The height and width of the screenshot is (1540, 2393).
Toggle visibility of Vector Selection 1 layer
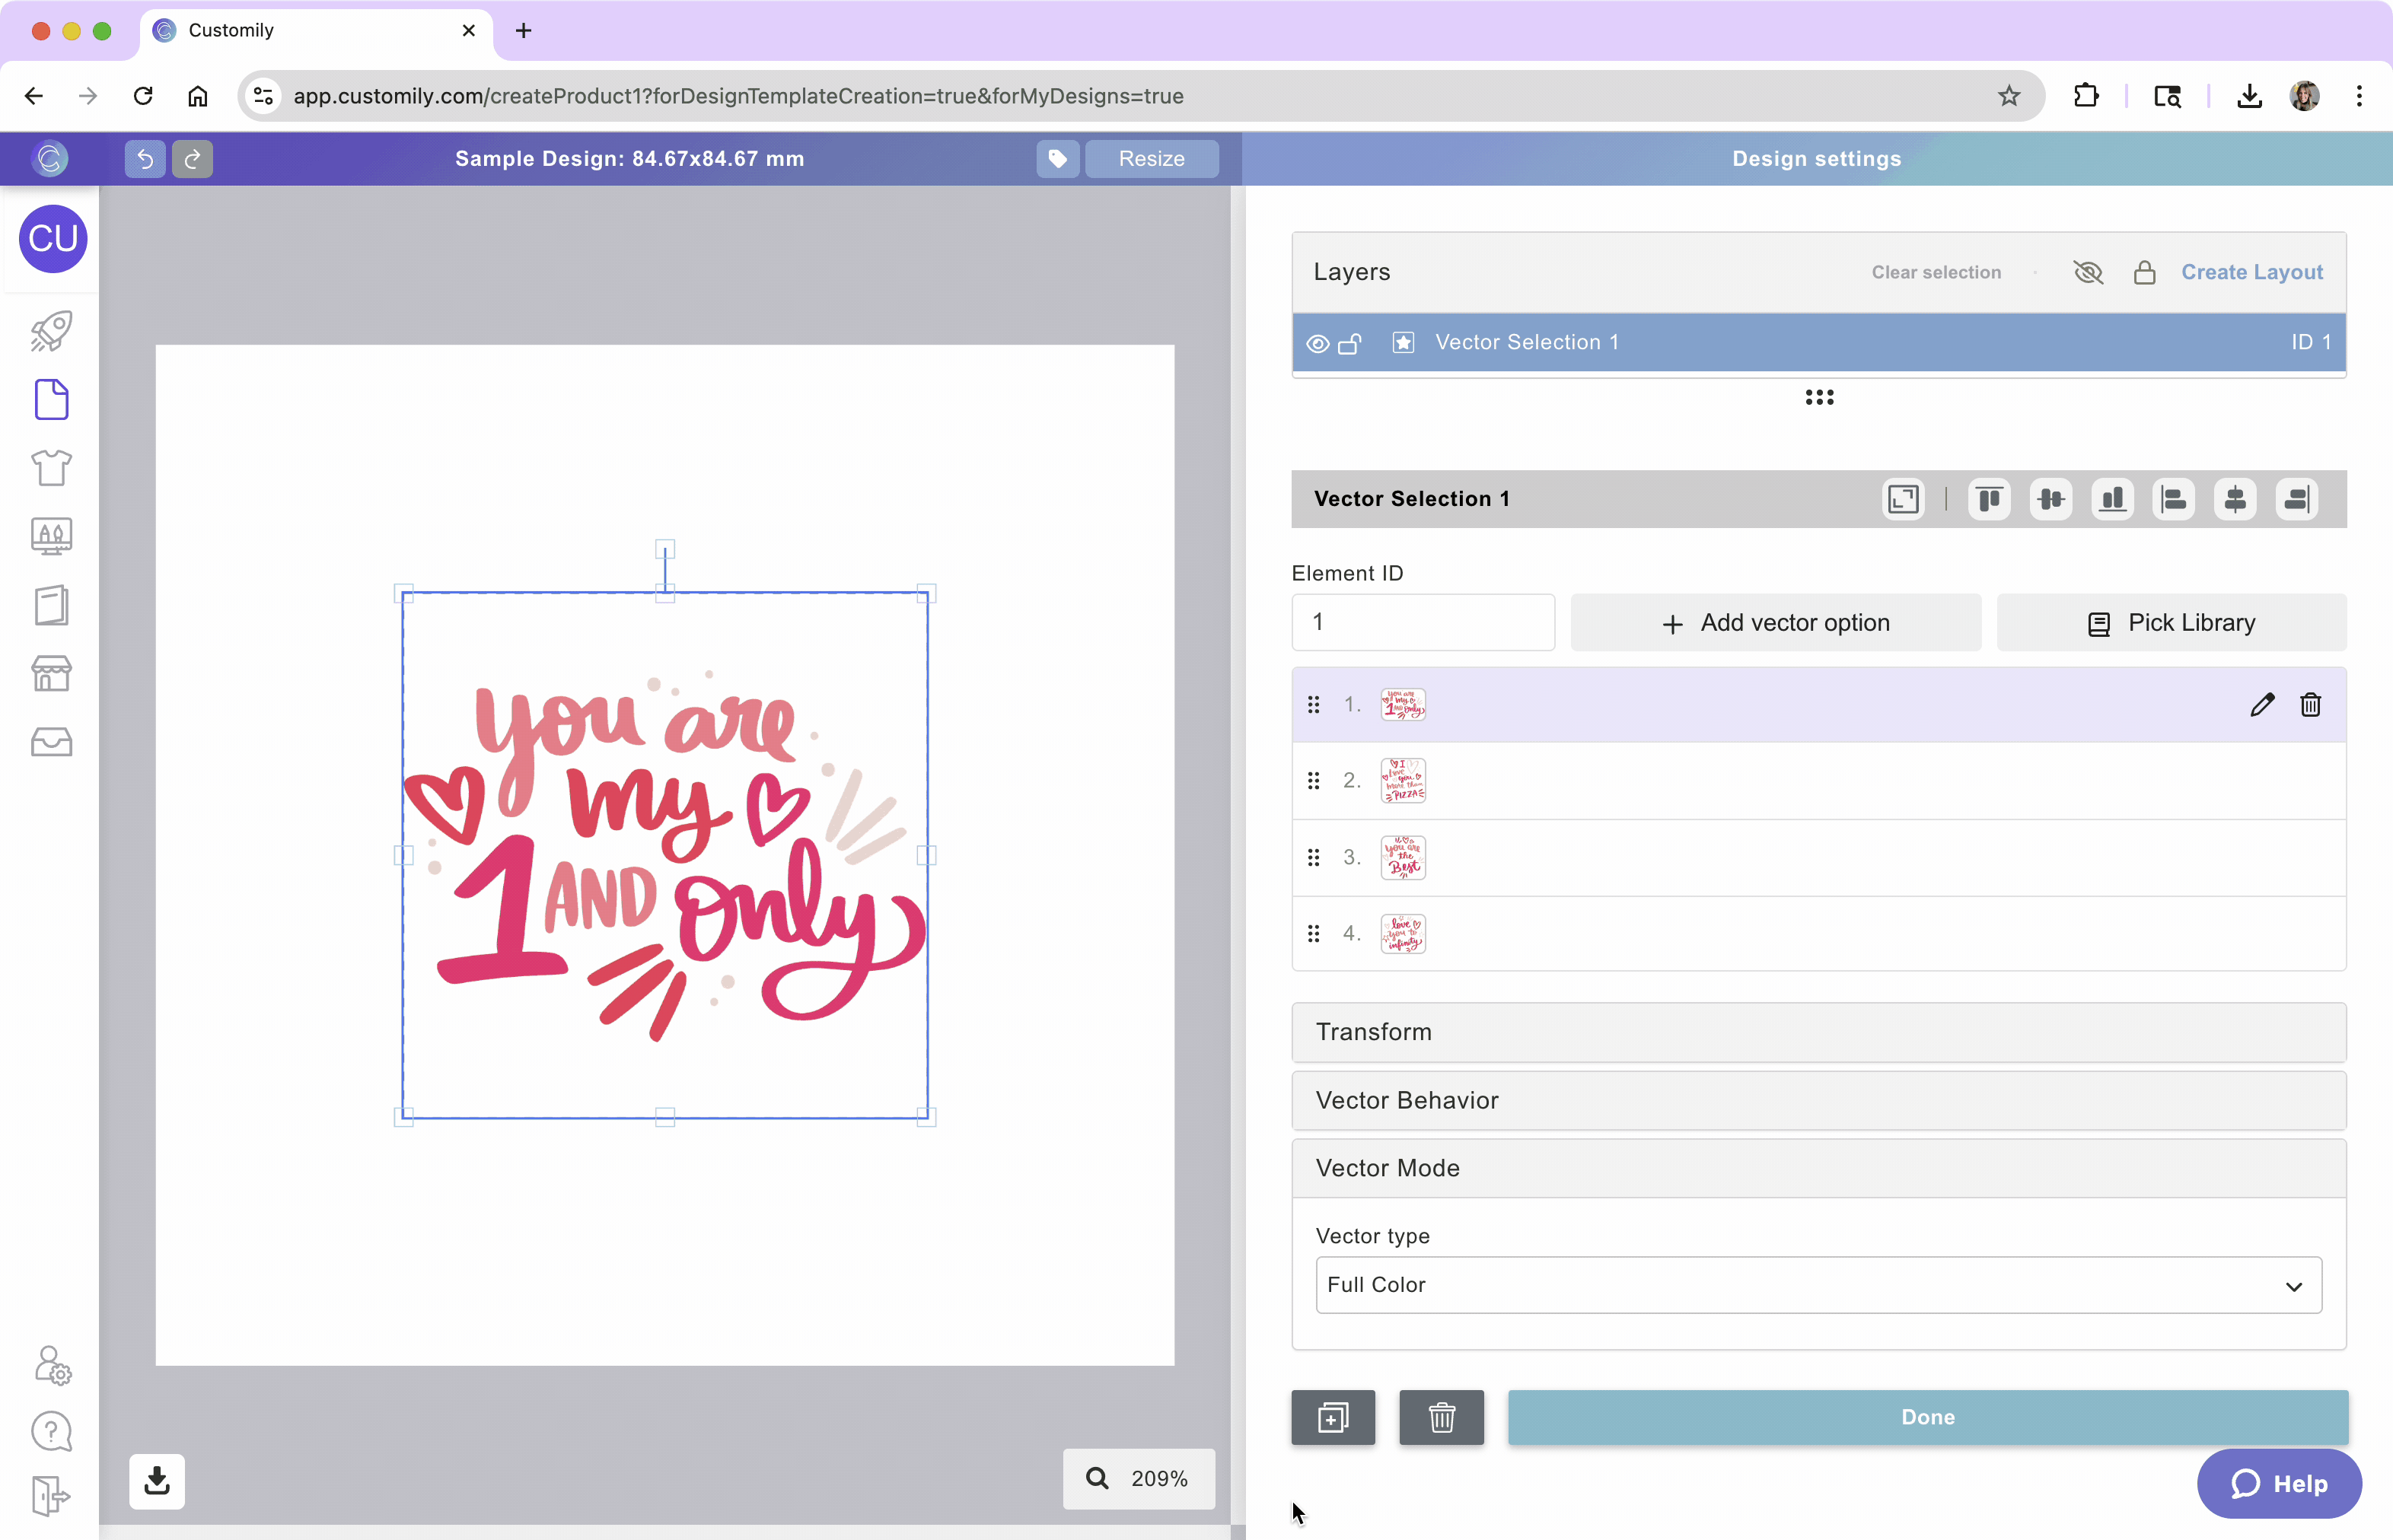(x=1318, y=343)
